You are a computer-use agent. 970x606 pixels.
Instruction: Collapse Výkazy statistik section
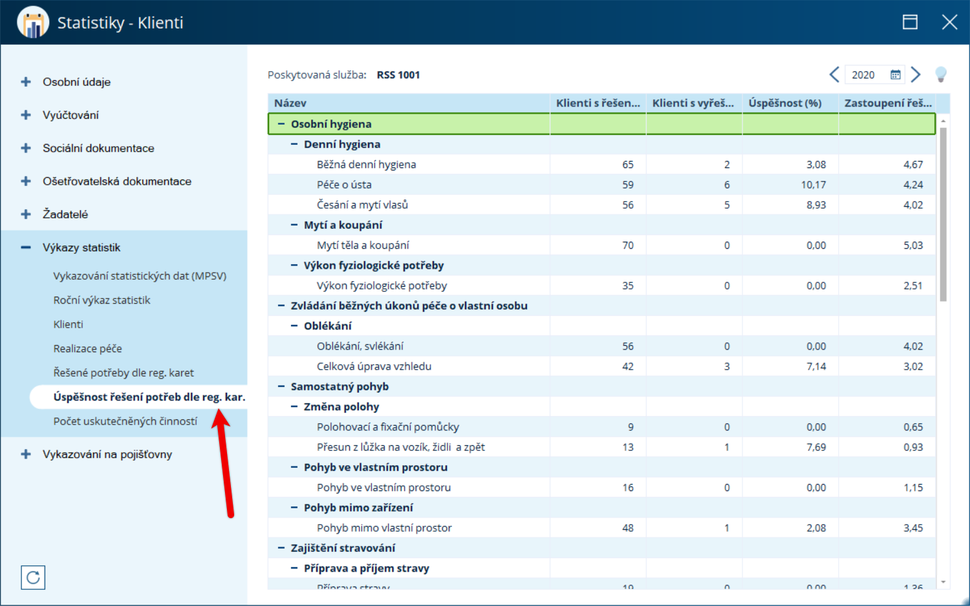(26, 247)
